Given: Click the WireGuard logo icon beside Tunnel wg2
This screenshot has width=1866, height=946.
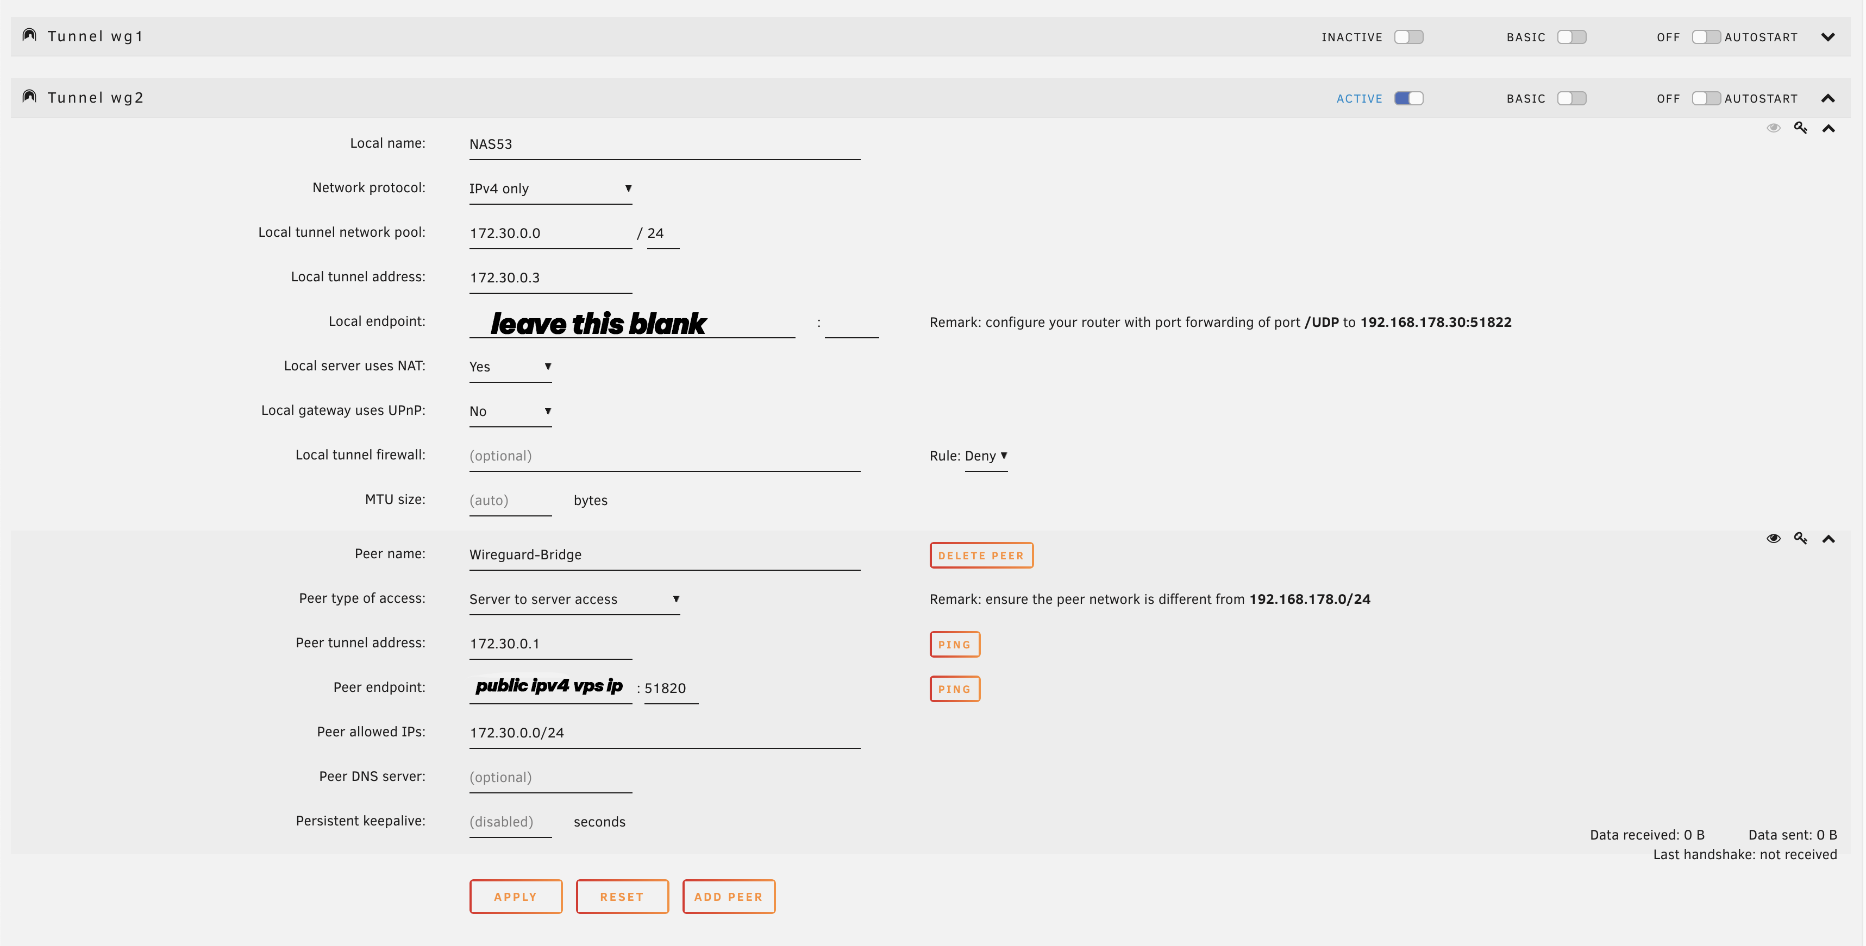Looking at the screenshot, I should pos(29,97).
